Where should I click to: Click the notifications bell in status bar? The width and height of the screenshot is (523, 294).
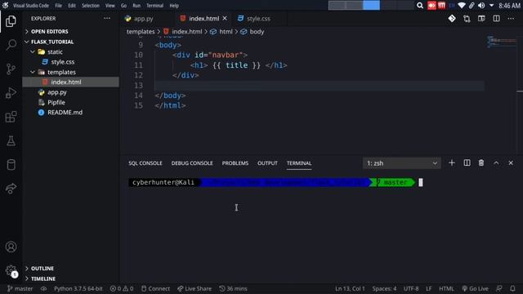512,288
